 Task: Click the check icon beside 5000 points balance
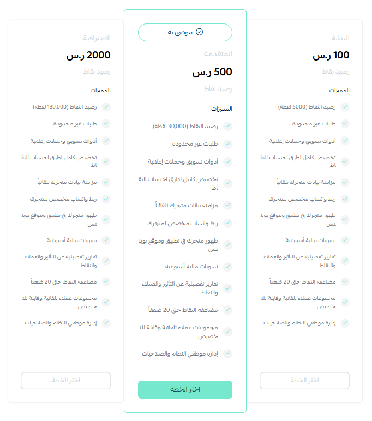(x=345, y=107)
